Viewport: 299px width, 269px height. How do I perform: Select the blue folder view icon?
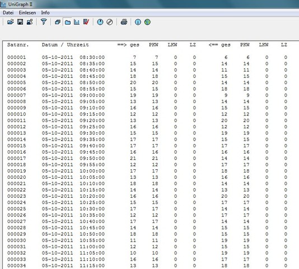[x=68, y=22]
